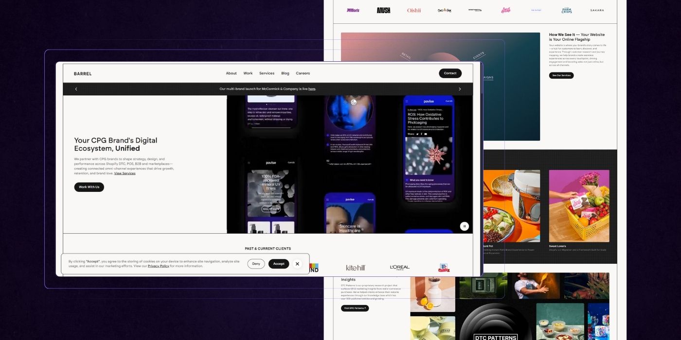Click the See Our Services button
Image resolution: width=681 pixels, height=340 pixels.
[561, 75]
